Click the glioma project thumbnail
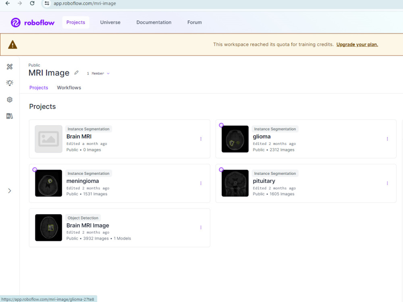 235,139
